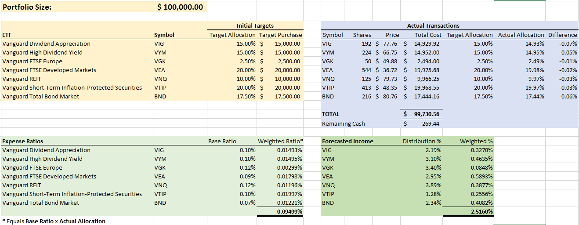Click the VYM price 66.75 cell
Screen dimensions: 579x225
(x=387, y=52)
